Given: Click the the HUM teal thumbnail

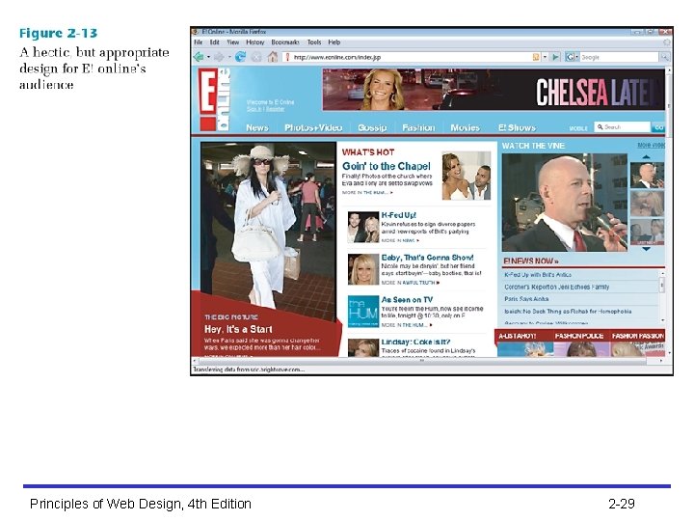Looking at the screenshot, I should 363,312.
